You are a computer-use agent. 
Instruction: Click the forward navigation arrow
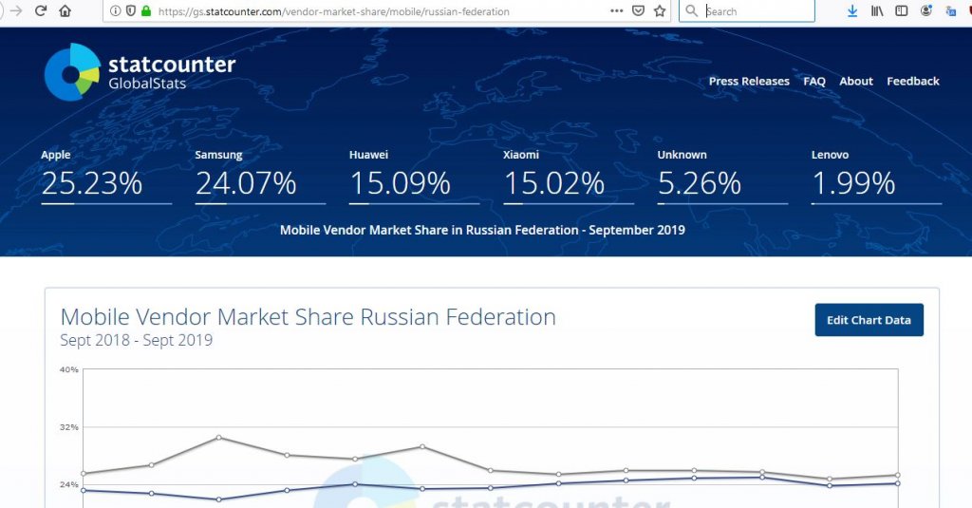coord(16,10)
